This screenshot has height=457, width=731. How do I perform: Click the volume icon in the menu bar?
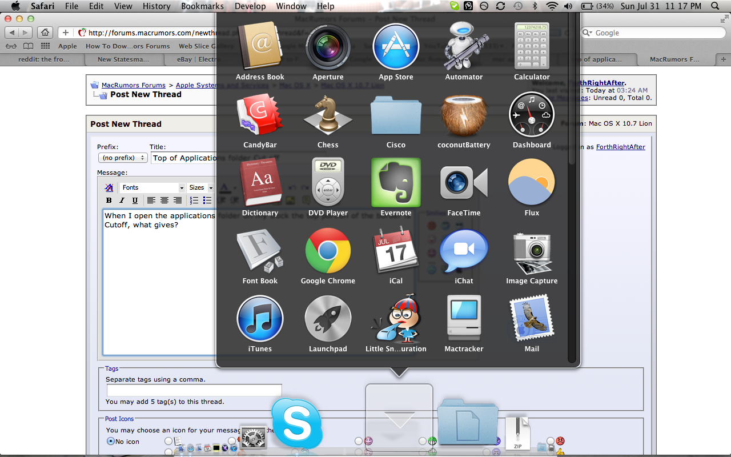(x=568, y=6)
